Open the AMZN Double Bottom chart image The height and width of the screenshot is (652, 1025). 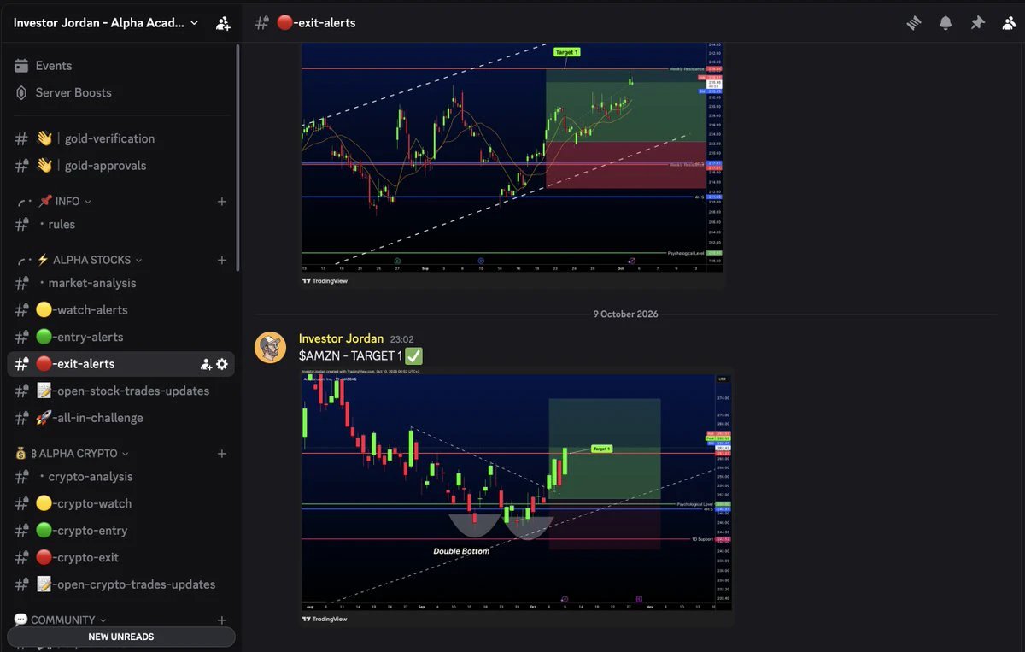pos(517,498)
